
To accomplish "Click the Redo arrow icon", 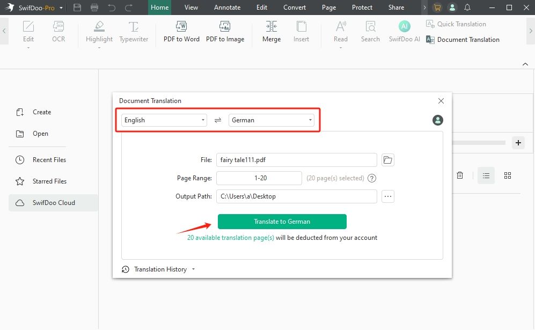I will pos(129,8).
